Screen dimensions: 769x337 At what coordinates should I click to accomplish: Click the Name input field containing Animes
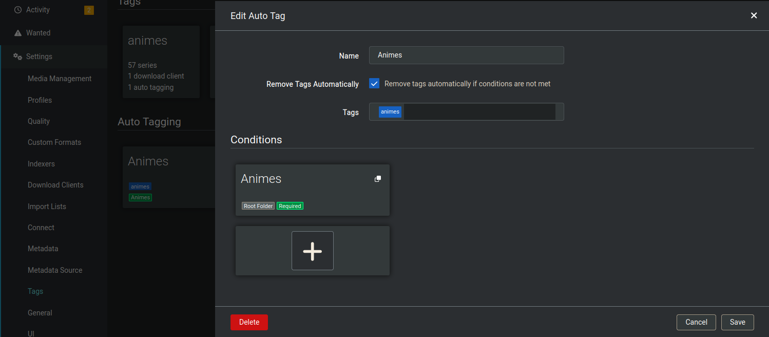pos(466,55)
